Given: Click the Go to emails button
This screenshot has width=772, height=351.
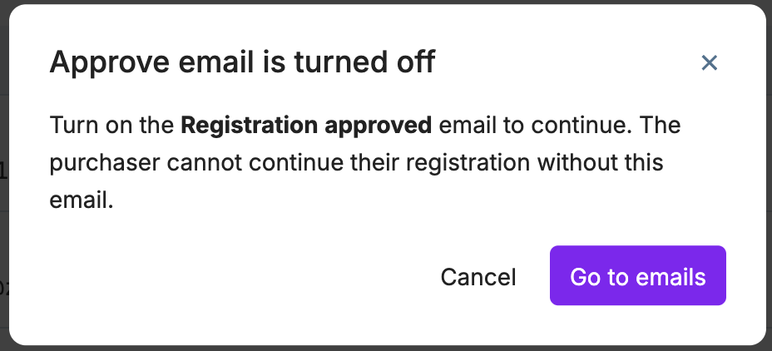Looking at the screenshot, I should pyautogui.click(x=637, y=276).
